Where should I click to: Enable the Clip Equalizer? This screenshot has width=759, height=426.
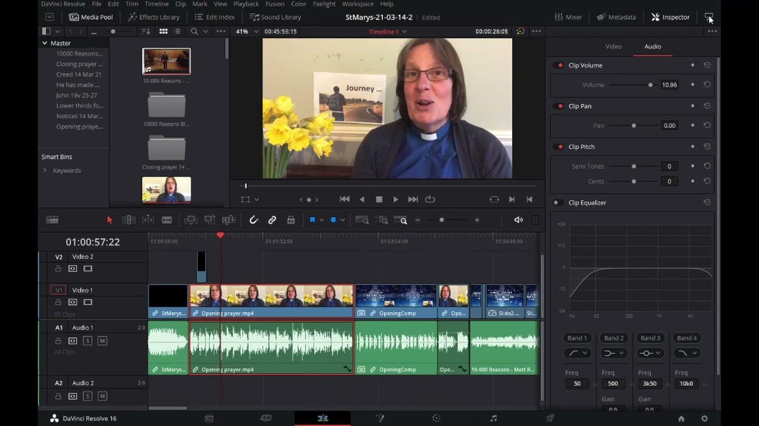(558, 203)
